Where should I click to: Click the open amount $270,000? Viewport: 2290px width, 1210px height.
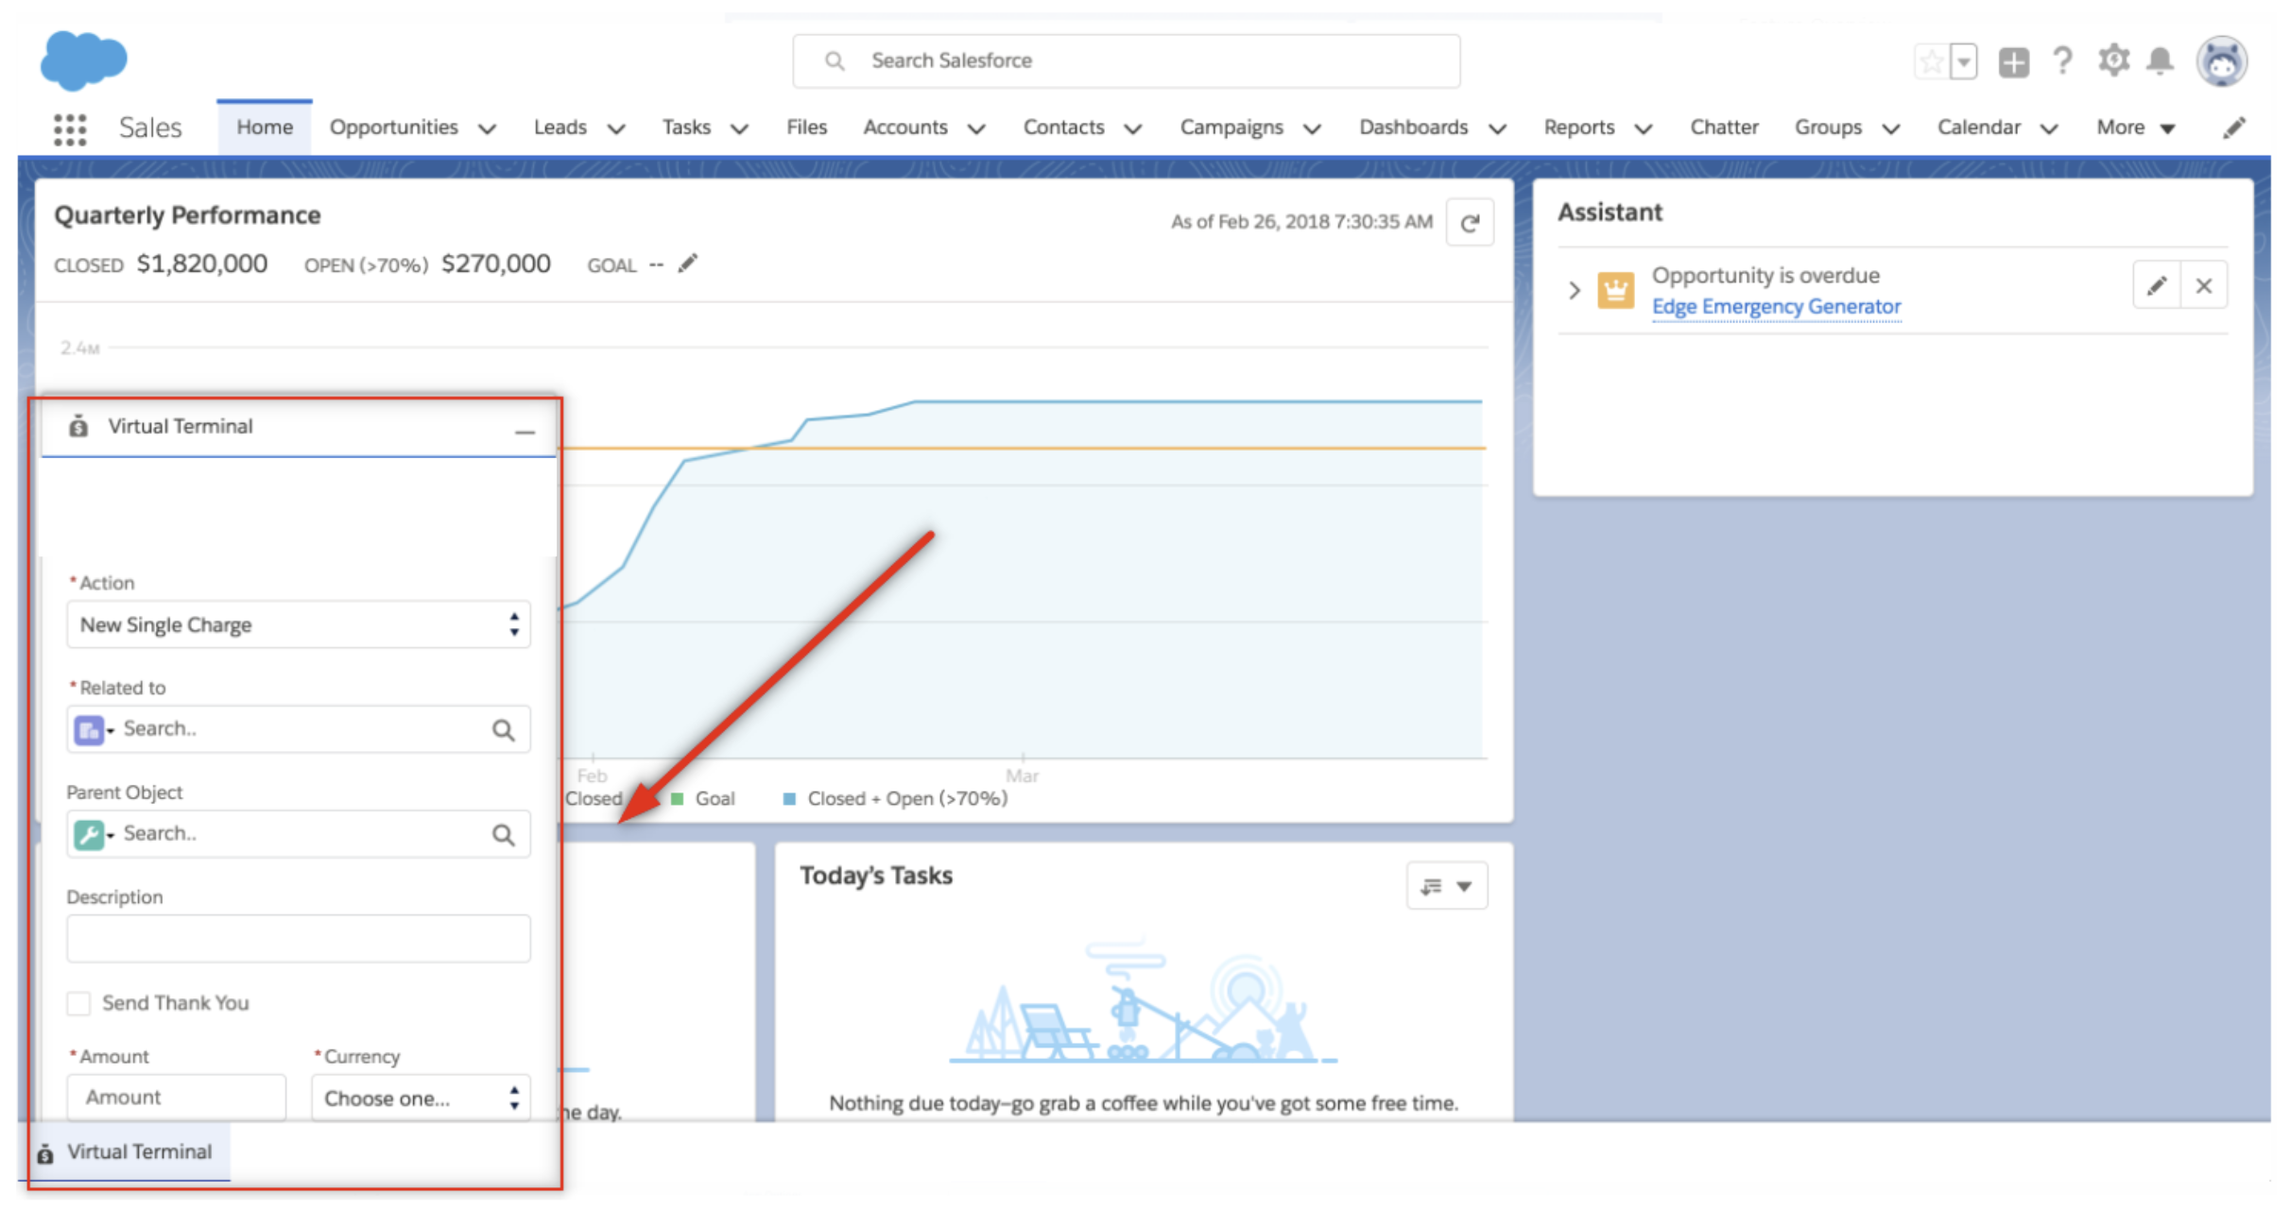pyautogui.click(x=496, y=264)
